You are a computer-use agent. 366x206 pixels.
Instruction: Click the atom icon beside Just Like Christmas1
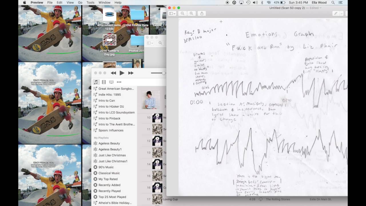click(96, 161)
